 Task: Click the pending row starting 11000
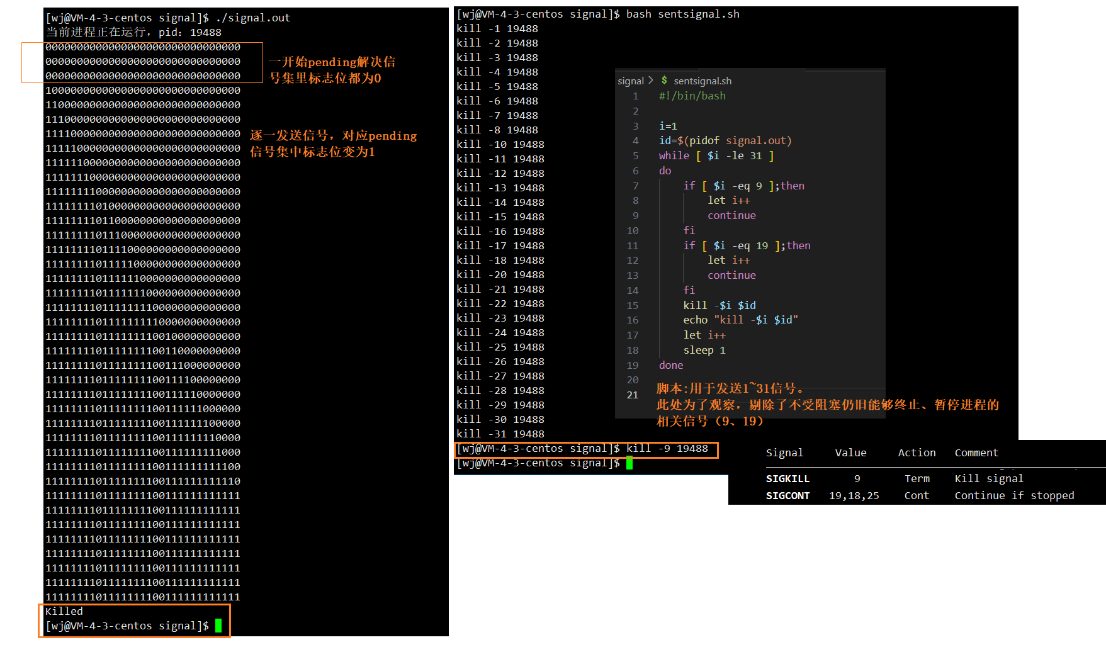point(143,104)
